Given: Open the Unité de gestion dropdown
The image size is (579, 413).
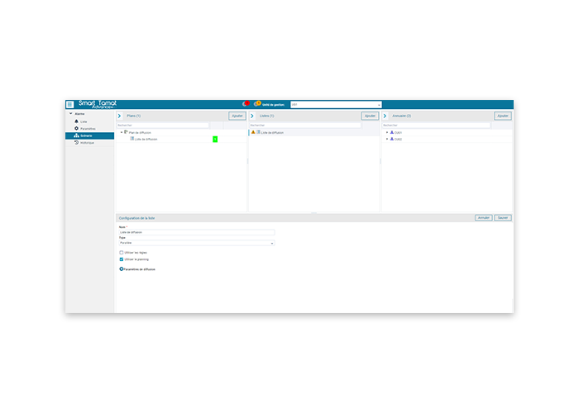Looking at the screenshot, I should tap(336, 105).
